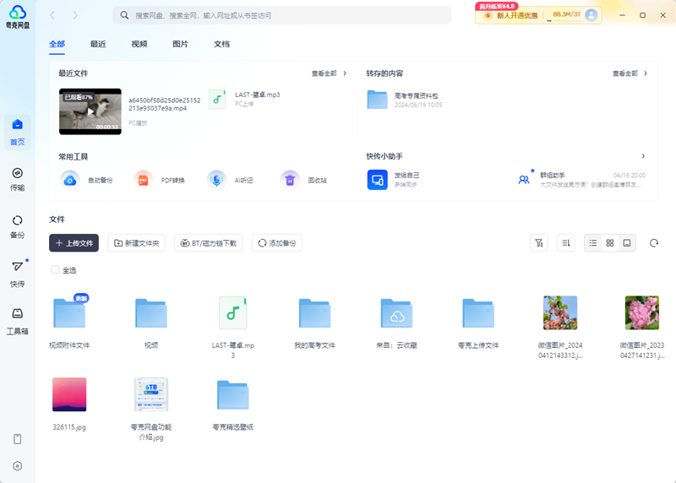Switch to list view layout

pos(593,243)
